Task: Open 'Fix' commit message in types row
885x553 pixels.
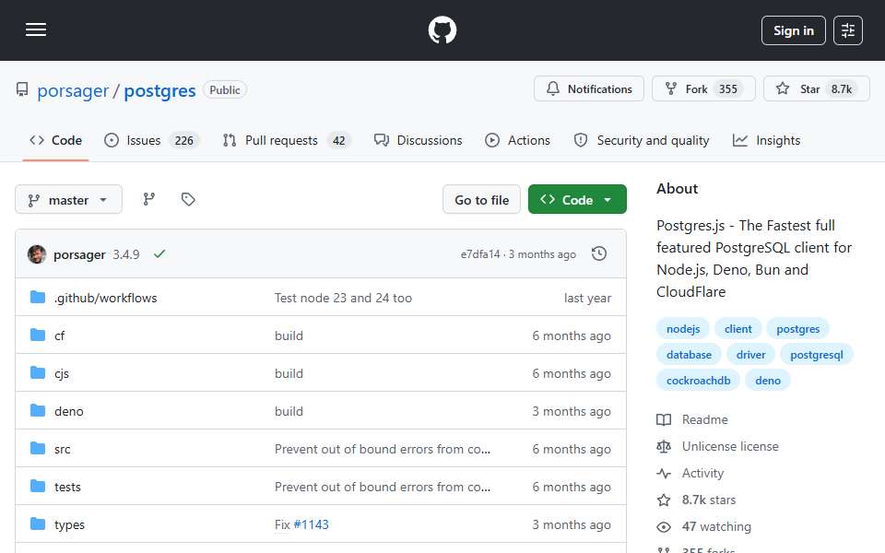Action: tap(282, 524)
